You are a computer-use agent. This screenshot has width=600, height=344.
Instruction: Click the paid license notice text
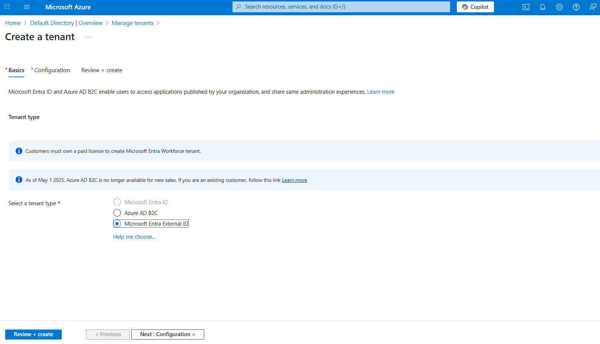[x=113, y=151]
